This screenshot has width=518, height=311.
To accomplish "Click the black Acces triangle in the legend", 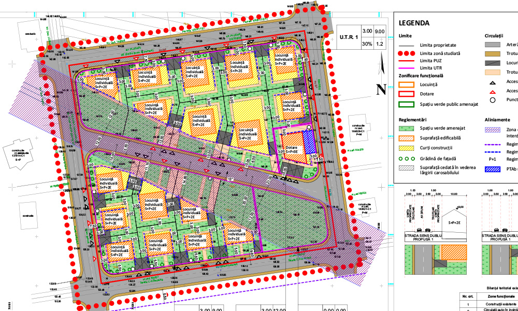I will 492,83.
